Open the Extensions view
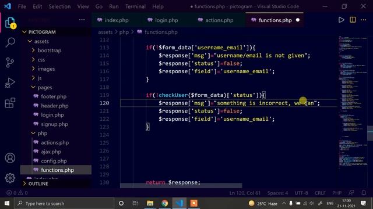The width and height of the screenshot is (373, 209). [x=10, y=103]
